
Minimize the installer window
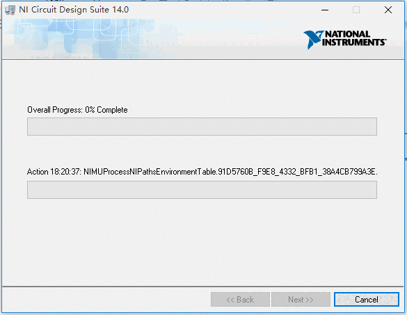[325, 10]
